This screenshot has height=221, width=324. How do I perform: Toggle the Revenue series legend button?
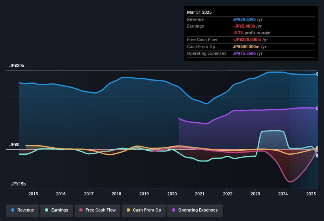point(22,210)
